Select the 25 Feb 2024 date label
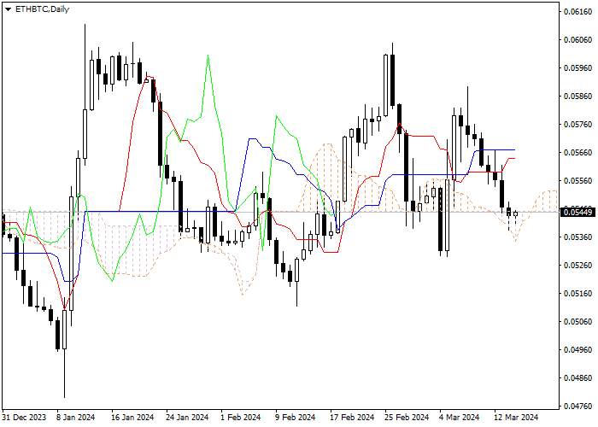 point(407,418)
